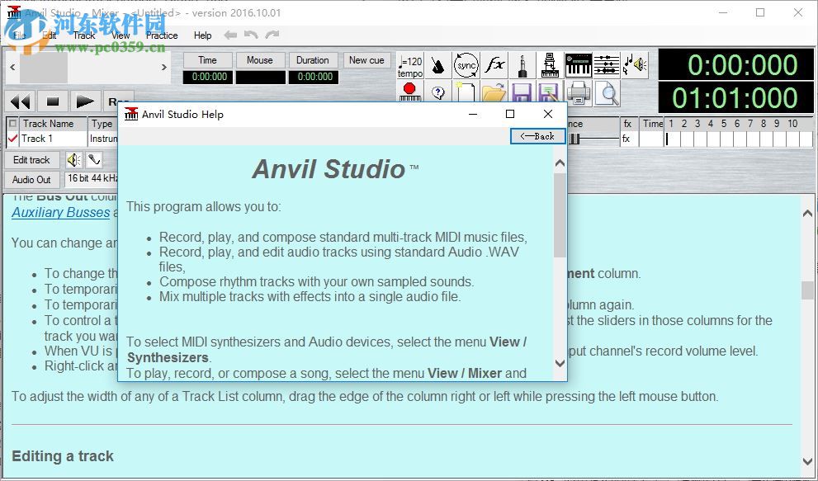Viewport: 818px width, 481px height.
Task: Follow the Auxiliary Busses link
Action: click(x=60, y=213)
